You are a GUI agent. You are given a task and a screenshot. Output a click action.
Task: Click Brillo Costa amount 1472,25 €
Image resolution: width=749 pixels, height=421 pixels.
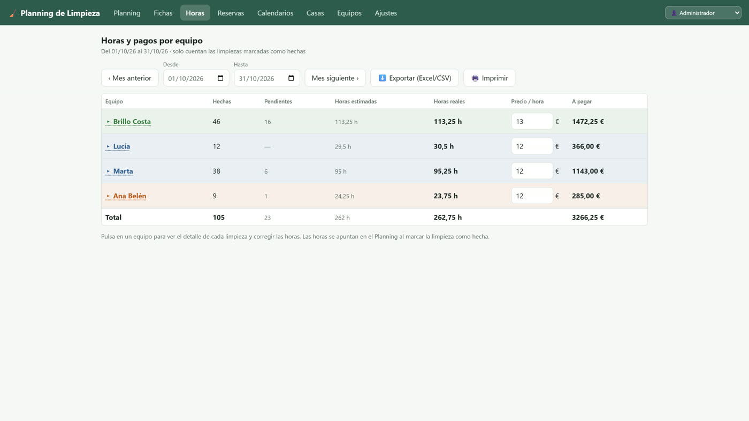pyautogui.click(x=588, y=121)
